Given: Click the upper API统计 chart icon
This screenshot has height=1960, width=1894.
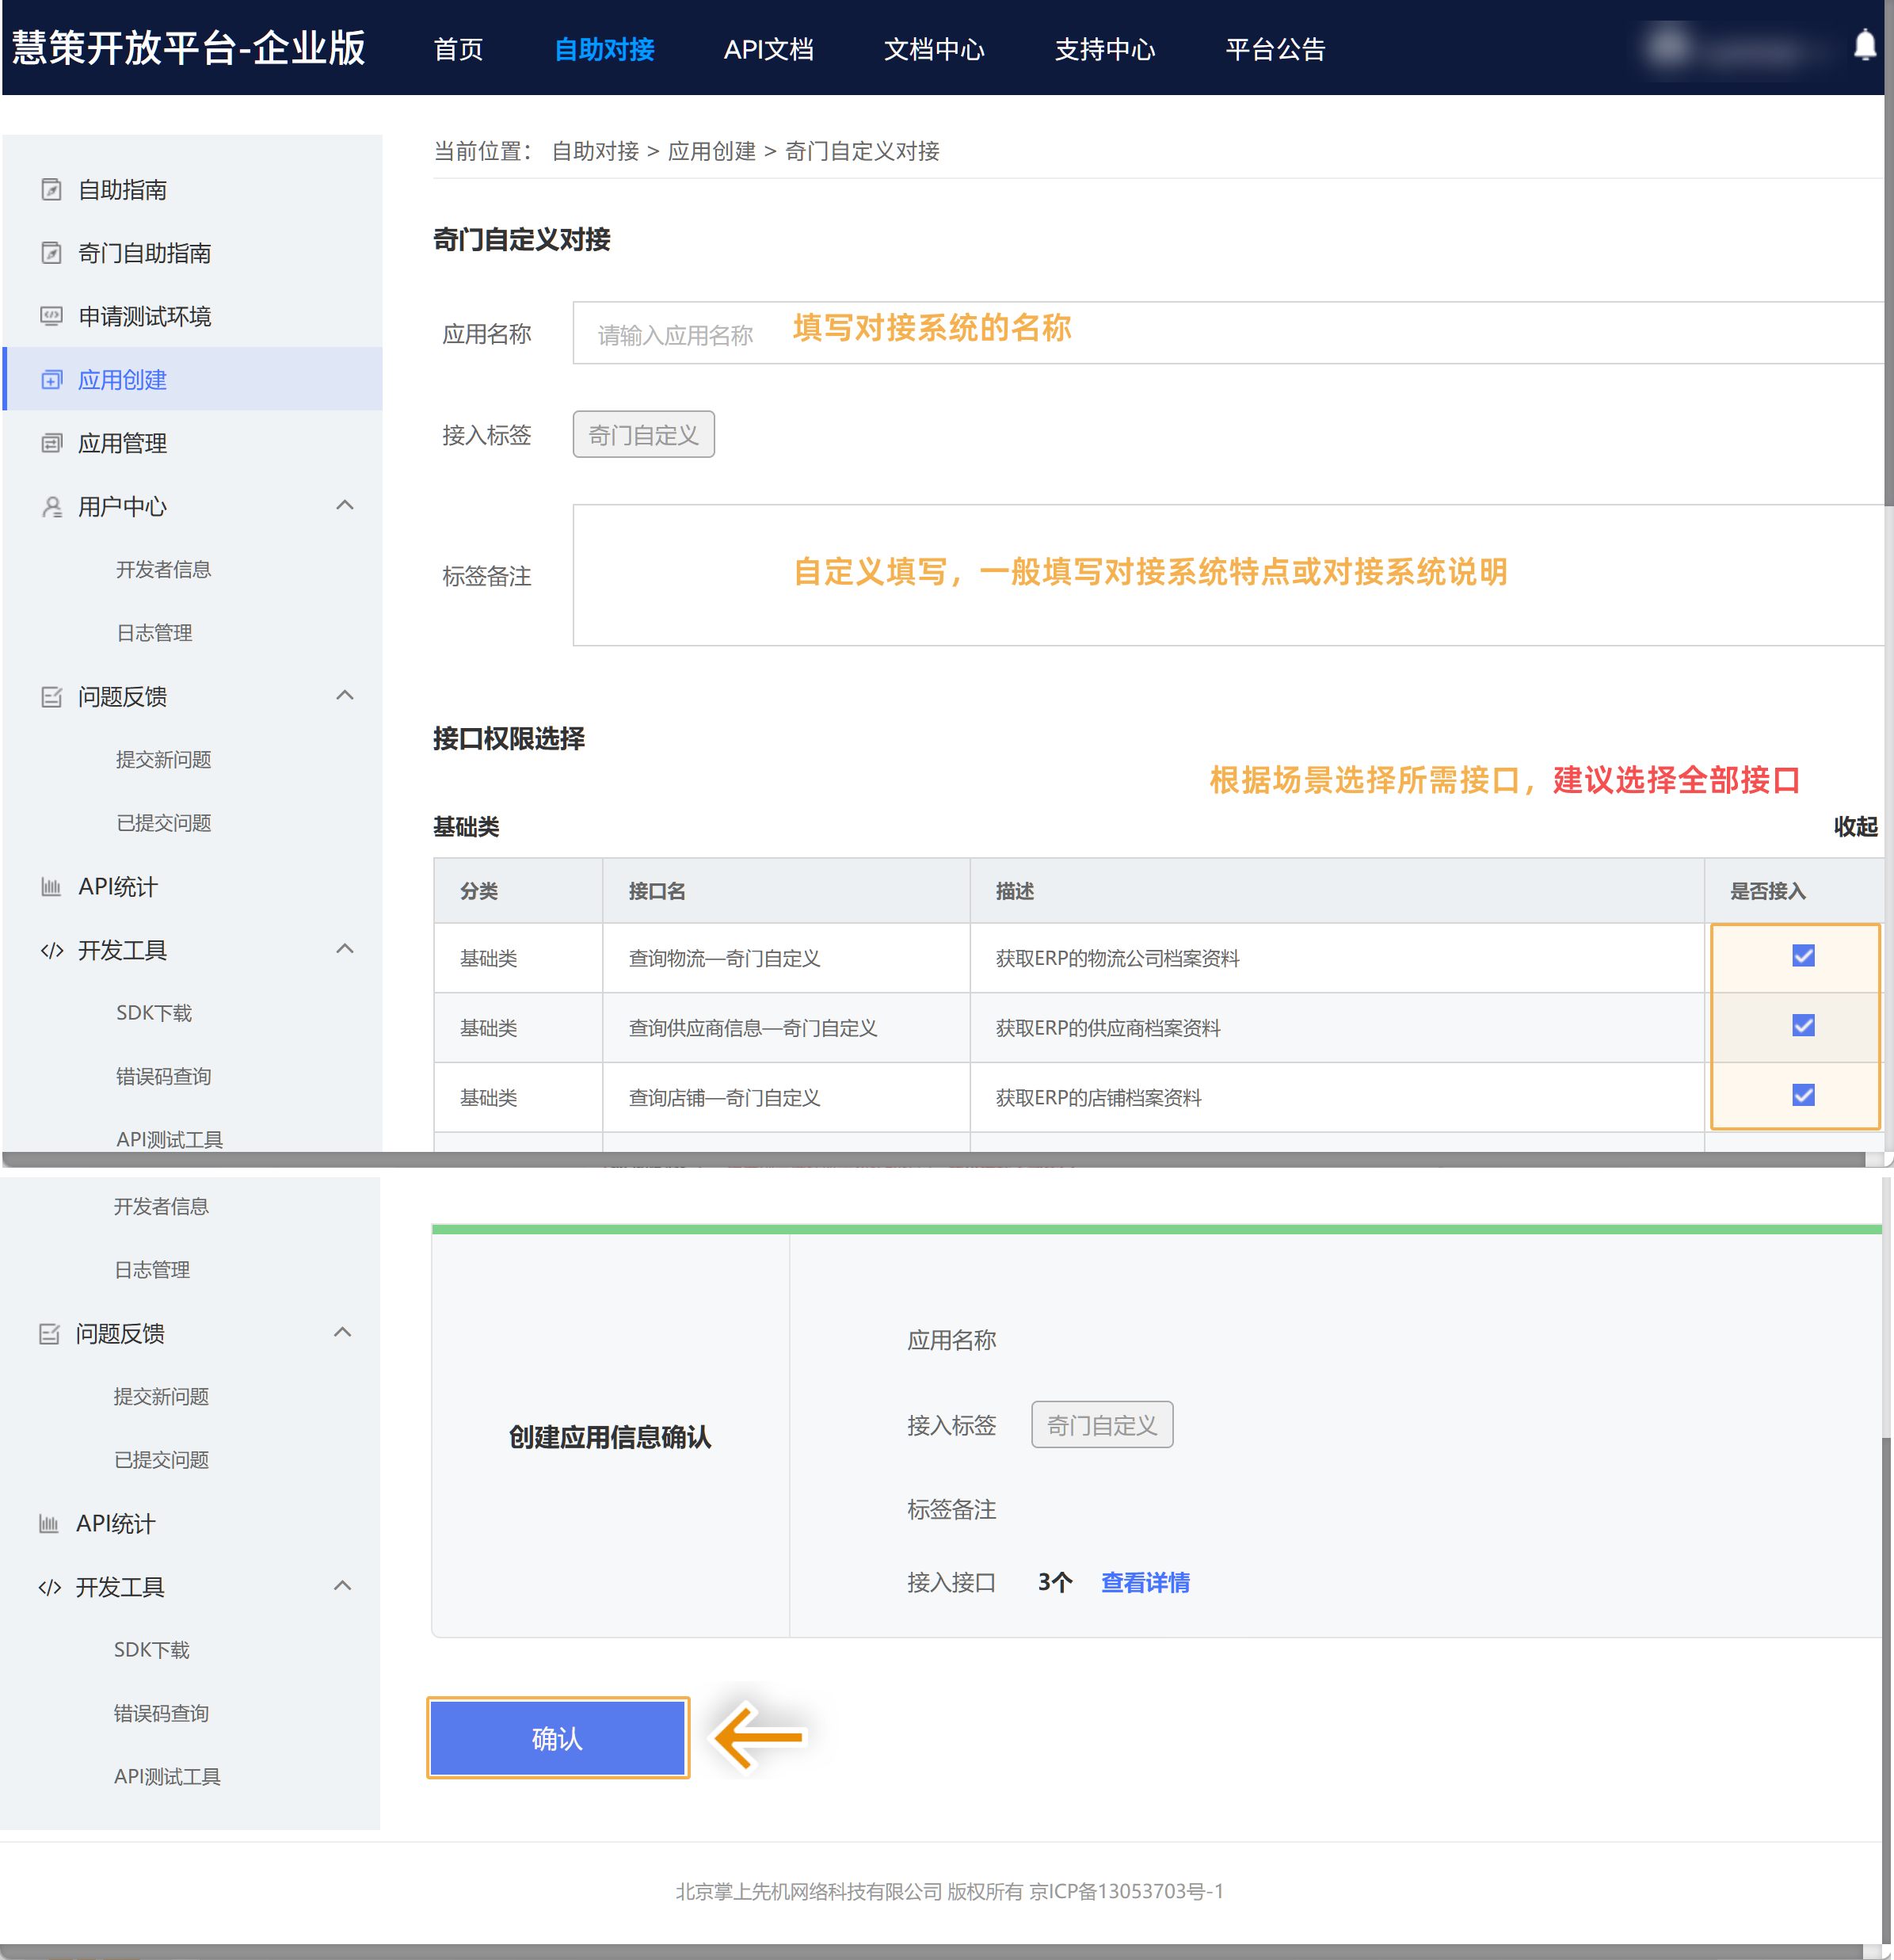Looking at the screenshot, I should pyautogui.click(x=52, y=887).
